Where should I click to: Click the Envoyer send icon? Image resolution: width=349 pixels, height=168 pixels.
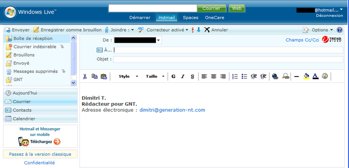click(x=8, y=30)
